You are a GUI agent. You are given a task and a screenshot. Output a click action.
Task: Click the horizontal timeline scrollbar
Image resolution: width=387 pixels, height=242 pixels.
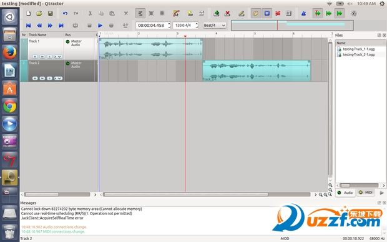pyautogui.click(x=207, y=194)
